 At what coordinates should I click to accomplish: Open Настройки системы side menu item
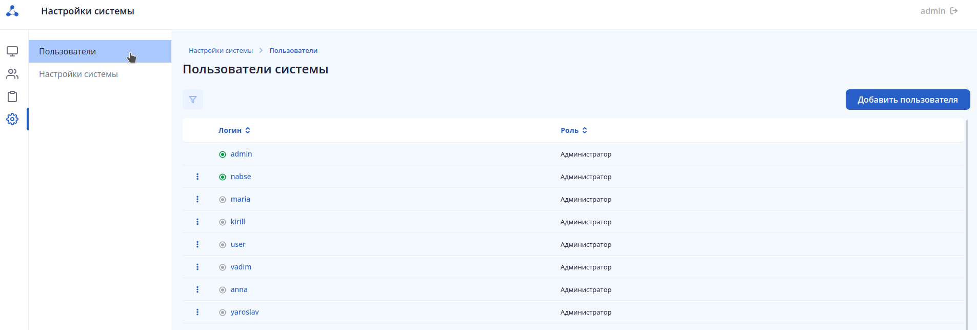click(x=78, y=74)
